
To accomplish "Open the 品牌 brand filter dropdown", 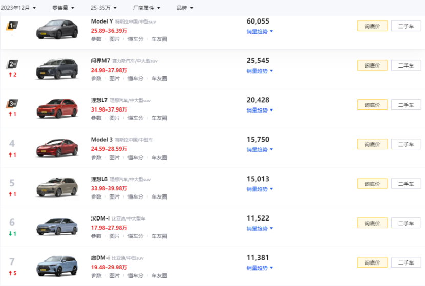I will click(x=185, y=8).
